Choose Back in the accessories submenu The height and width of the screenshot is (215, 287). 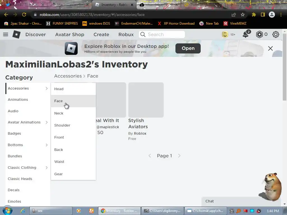(73, 150)
